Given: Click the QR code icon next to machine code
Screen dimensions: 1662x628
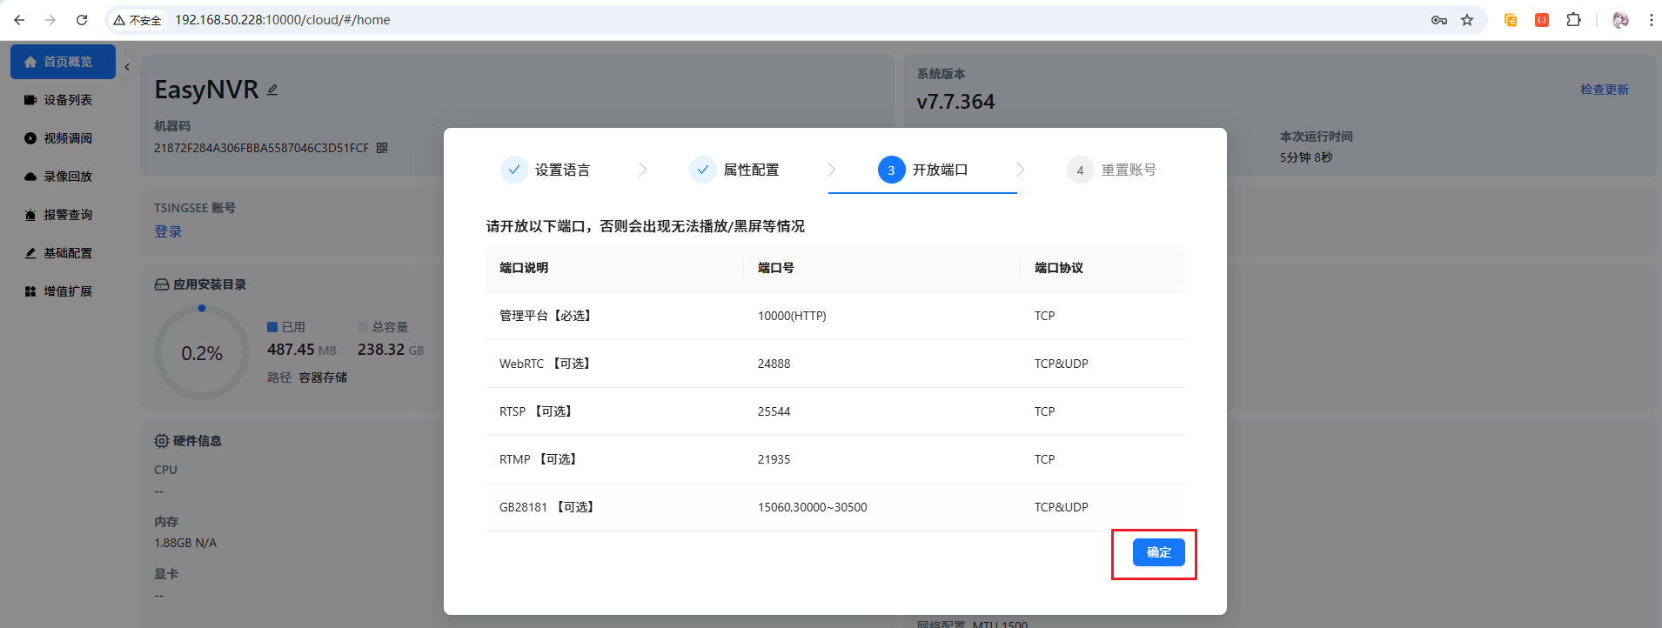Looking at the screenshot, I should coord(382,148).
